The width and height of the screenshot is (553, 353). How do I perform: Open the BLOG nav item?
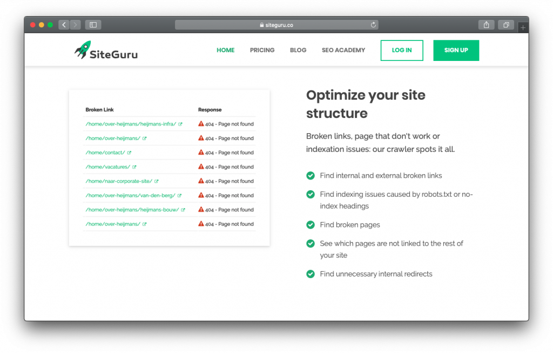(298, 50)
